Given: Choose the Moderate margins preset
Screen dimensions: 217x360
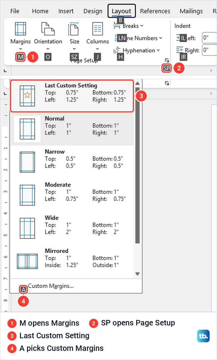Looking at the screenshot, I should click(x=72, y=195).
